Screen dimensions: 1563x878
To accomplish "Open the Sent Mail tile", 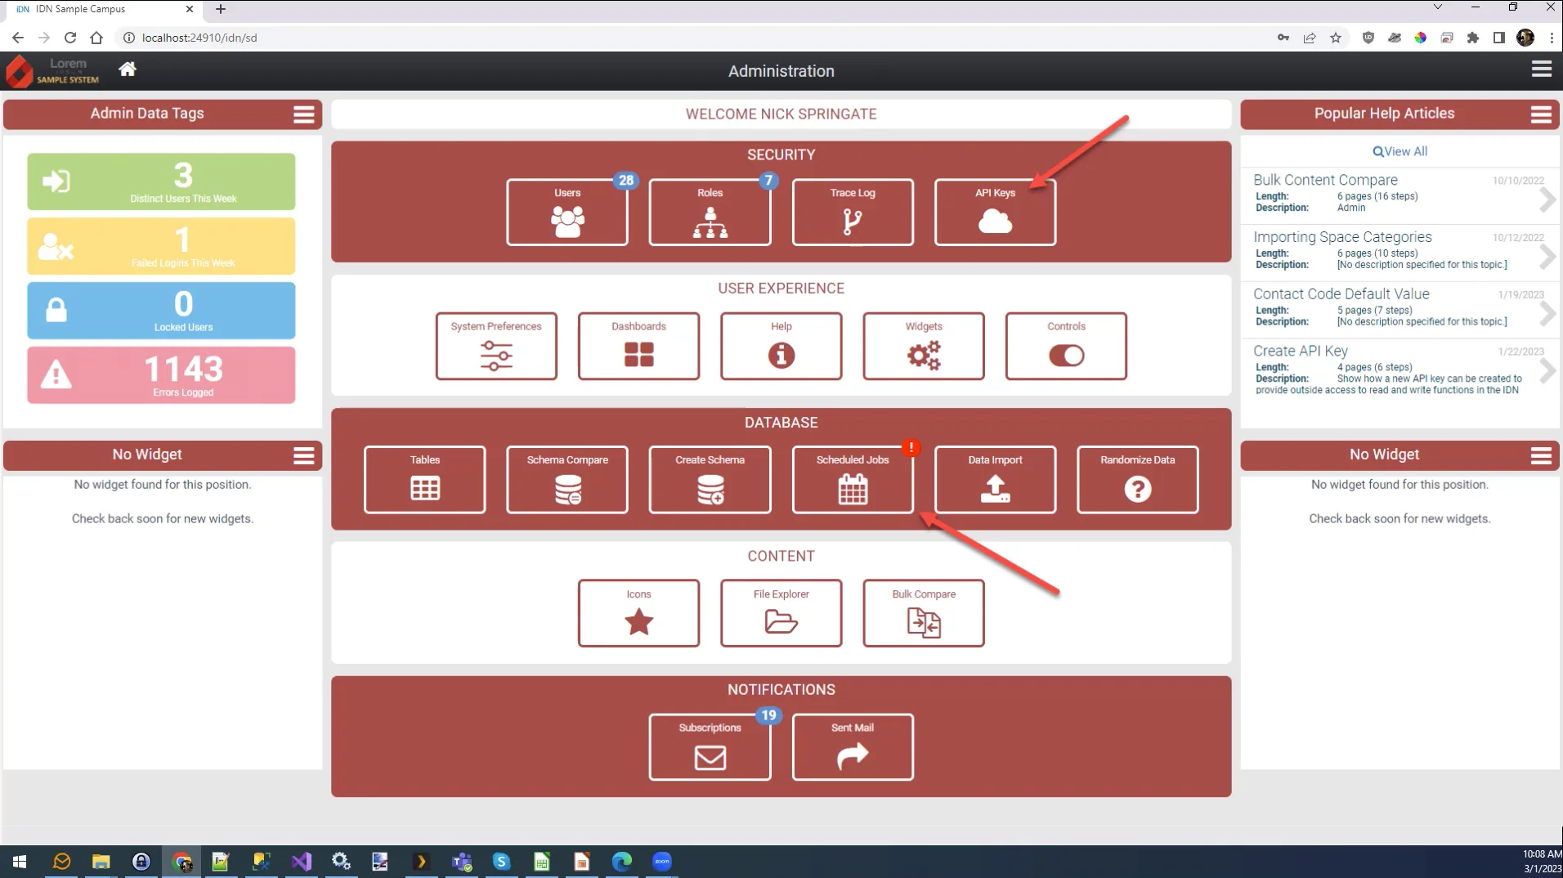I will pyautogui.click(x=852, y=747).
